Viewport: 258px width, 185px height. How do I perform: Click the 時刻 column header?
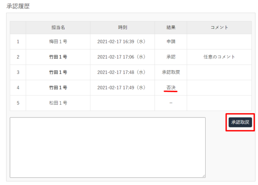(123, 27)
